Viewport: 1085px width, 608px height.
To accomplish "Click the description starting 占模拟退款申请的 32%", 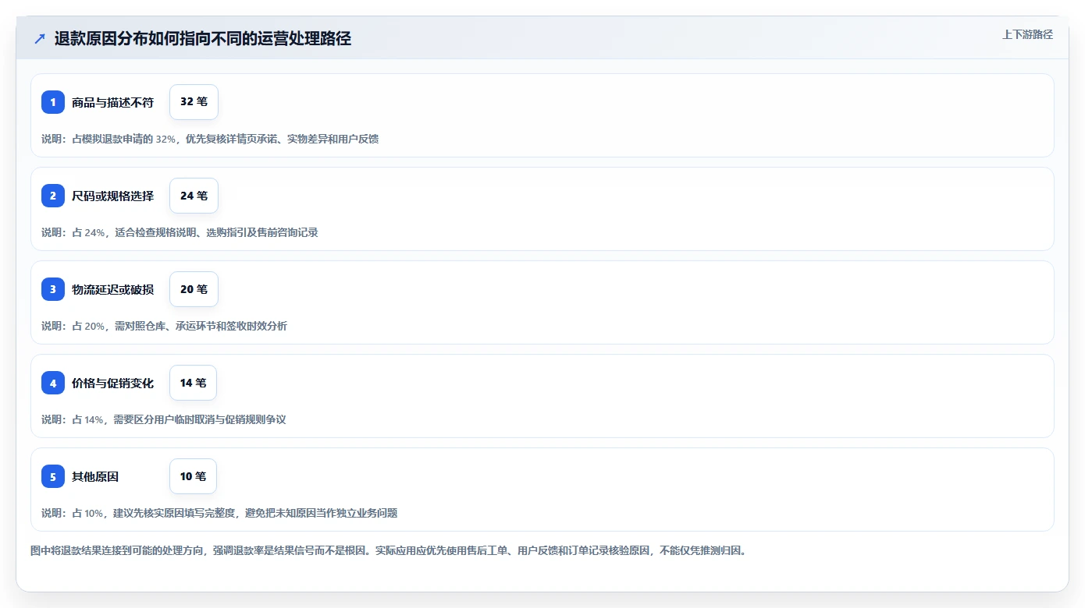I will tap(210, 139).
